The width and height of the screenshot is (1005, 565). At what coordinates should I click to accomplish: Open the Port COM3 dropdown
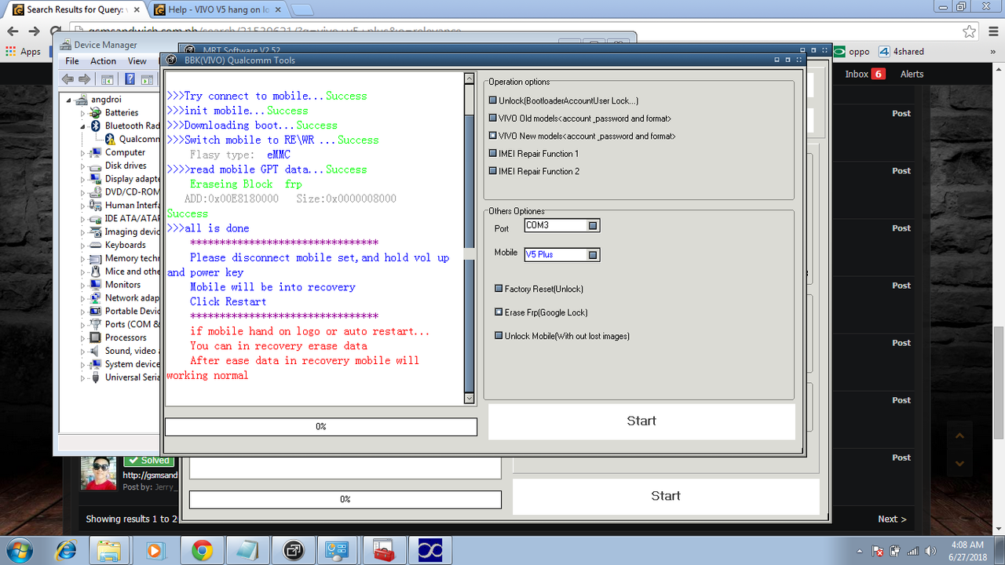pyautogui.click(x=594, y=226)
